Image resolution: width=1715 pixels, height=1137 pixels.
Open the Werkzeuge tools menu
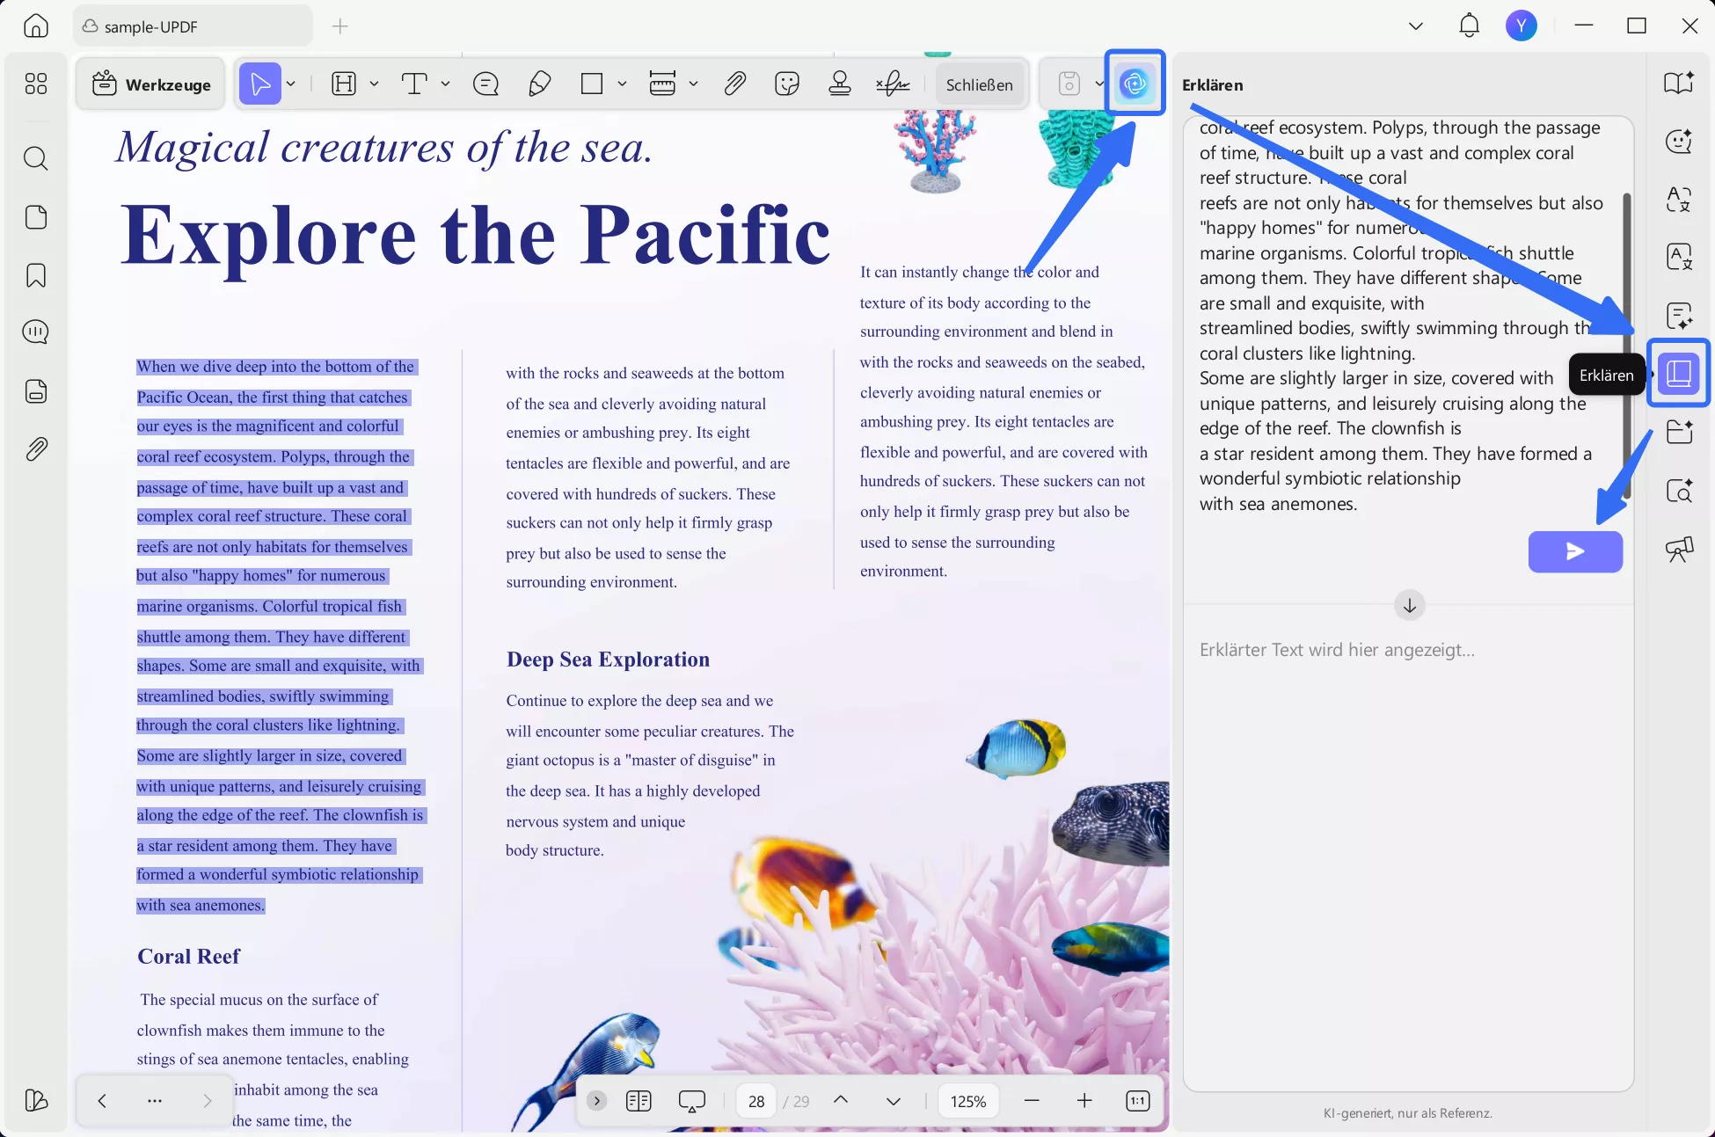(151, 84)
